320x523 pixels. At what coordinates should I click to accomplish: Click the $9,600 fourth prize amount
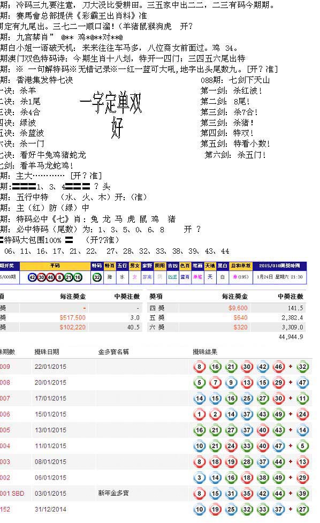(x=238, y=308)
